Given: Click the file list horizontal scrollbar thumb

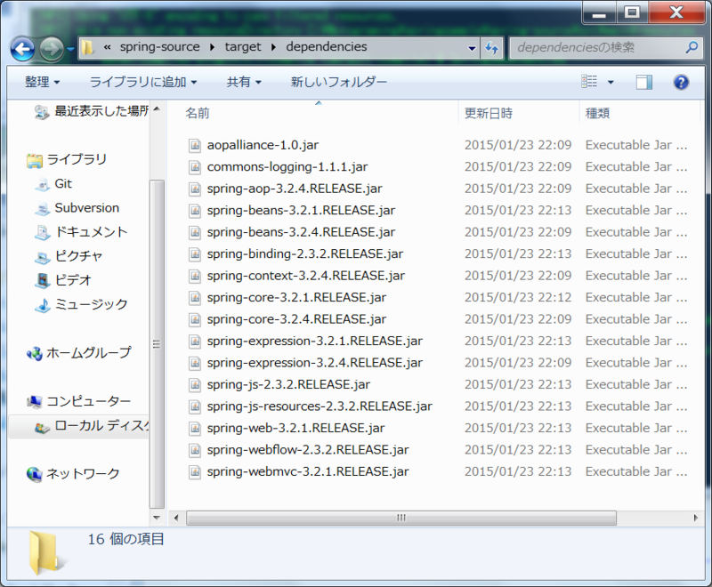Looking at the screenshot, I should [401, 518].
